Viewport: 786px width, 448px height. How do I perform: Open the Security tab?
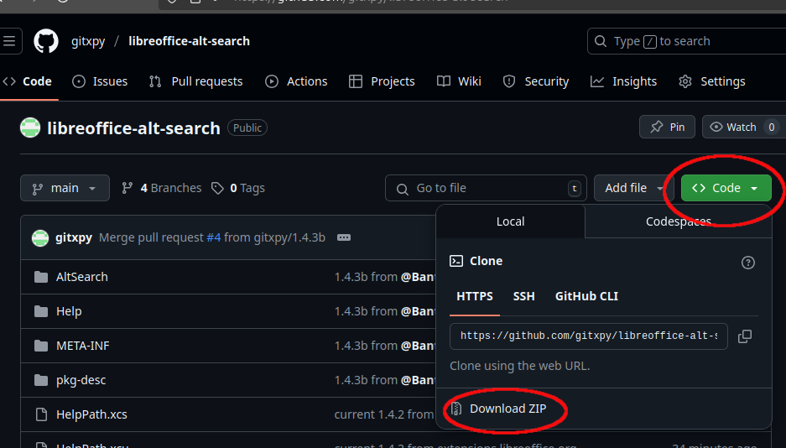coord(536,81)
